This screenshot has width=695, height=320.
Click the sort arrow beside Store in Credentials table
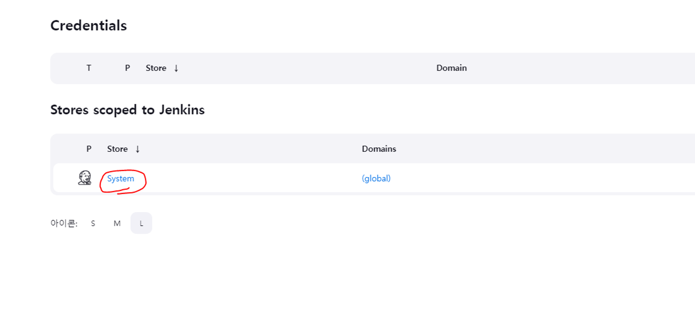tap(176, 68)
